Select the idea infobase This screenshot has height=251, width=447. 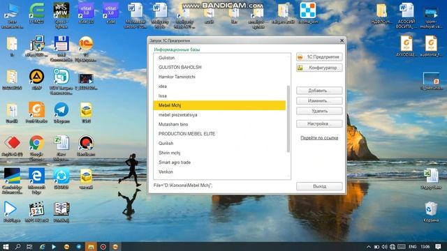coord(219,86)
